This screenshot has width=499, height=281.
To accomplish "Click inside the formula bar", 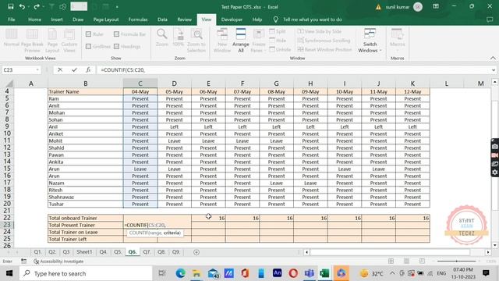I will pyautogui.click(x=293, y=69).
